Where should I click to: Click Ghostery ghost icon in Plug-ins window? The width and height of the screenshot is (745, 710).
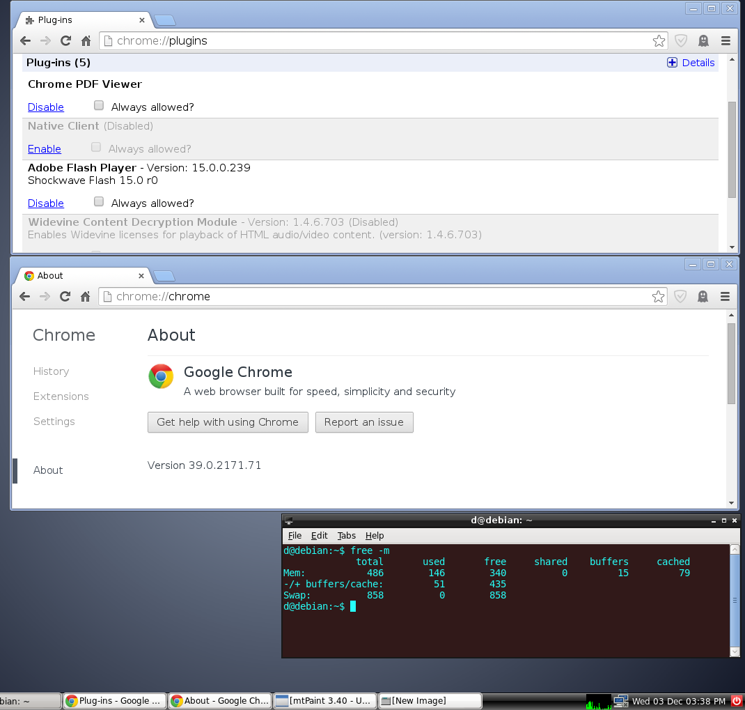(x=703, y=41)
